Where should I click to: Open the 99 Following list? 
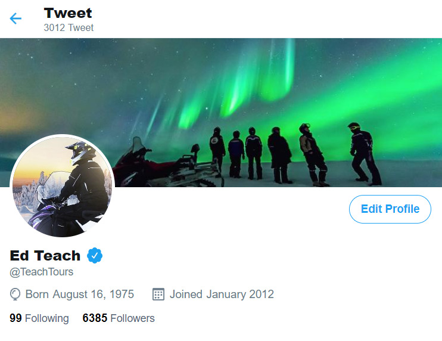[x=39, y=318]
